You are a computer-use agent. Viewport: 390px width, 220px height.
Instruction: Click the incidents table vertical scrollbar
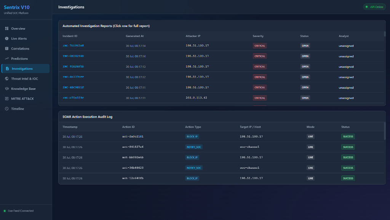(x=385, y=34)
